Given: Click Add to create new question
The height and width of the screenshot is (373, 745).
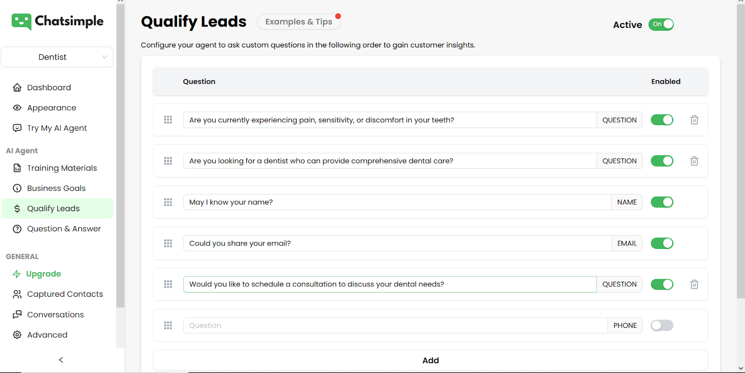Looking at the screenshot, I should pos(430,360).
